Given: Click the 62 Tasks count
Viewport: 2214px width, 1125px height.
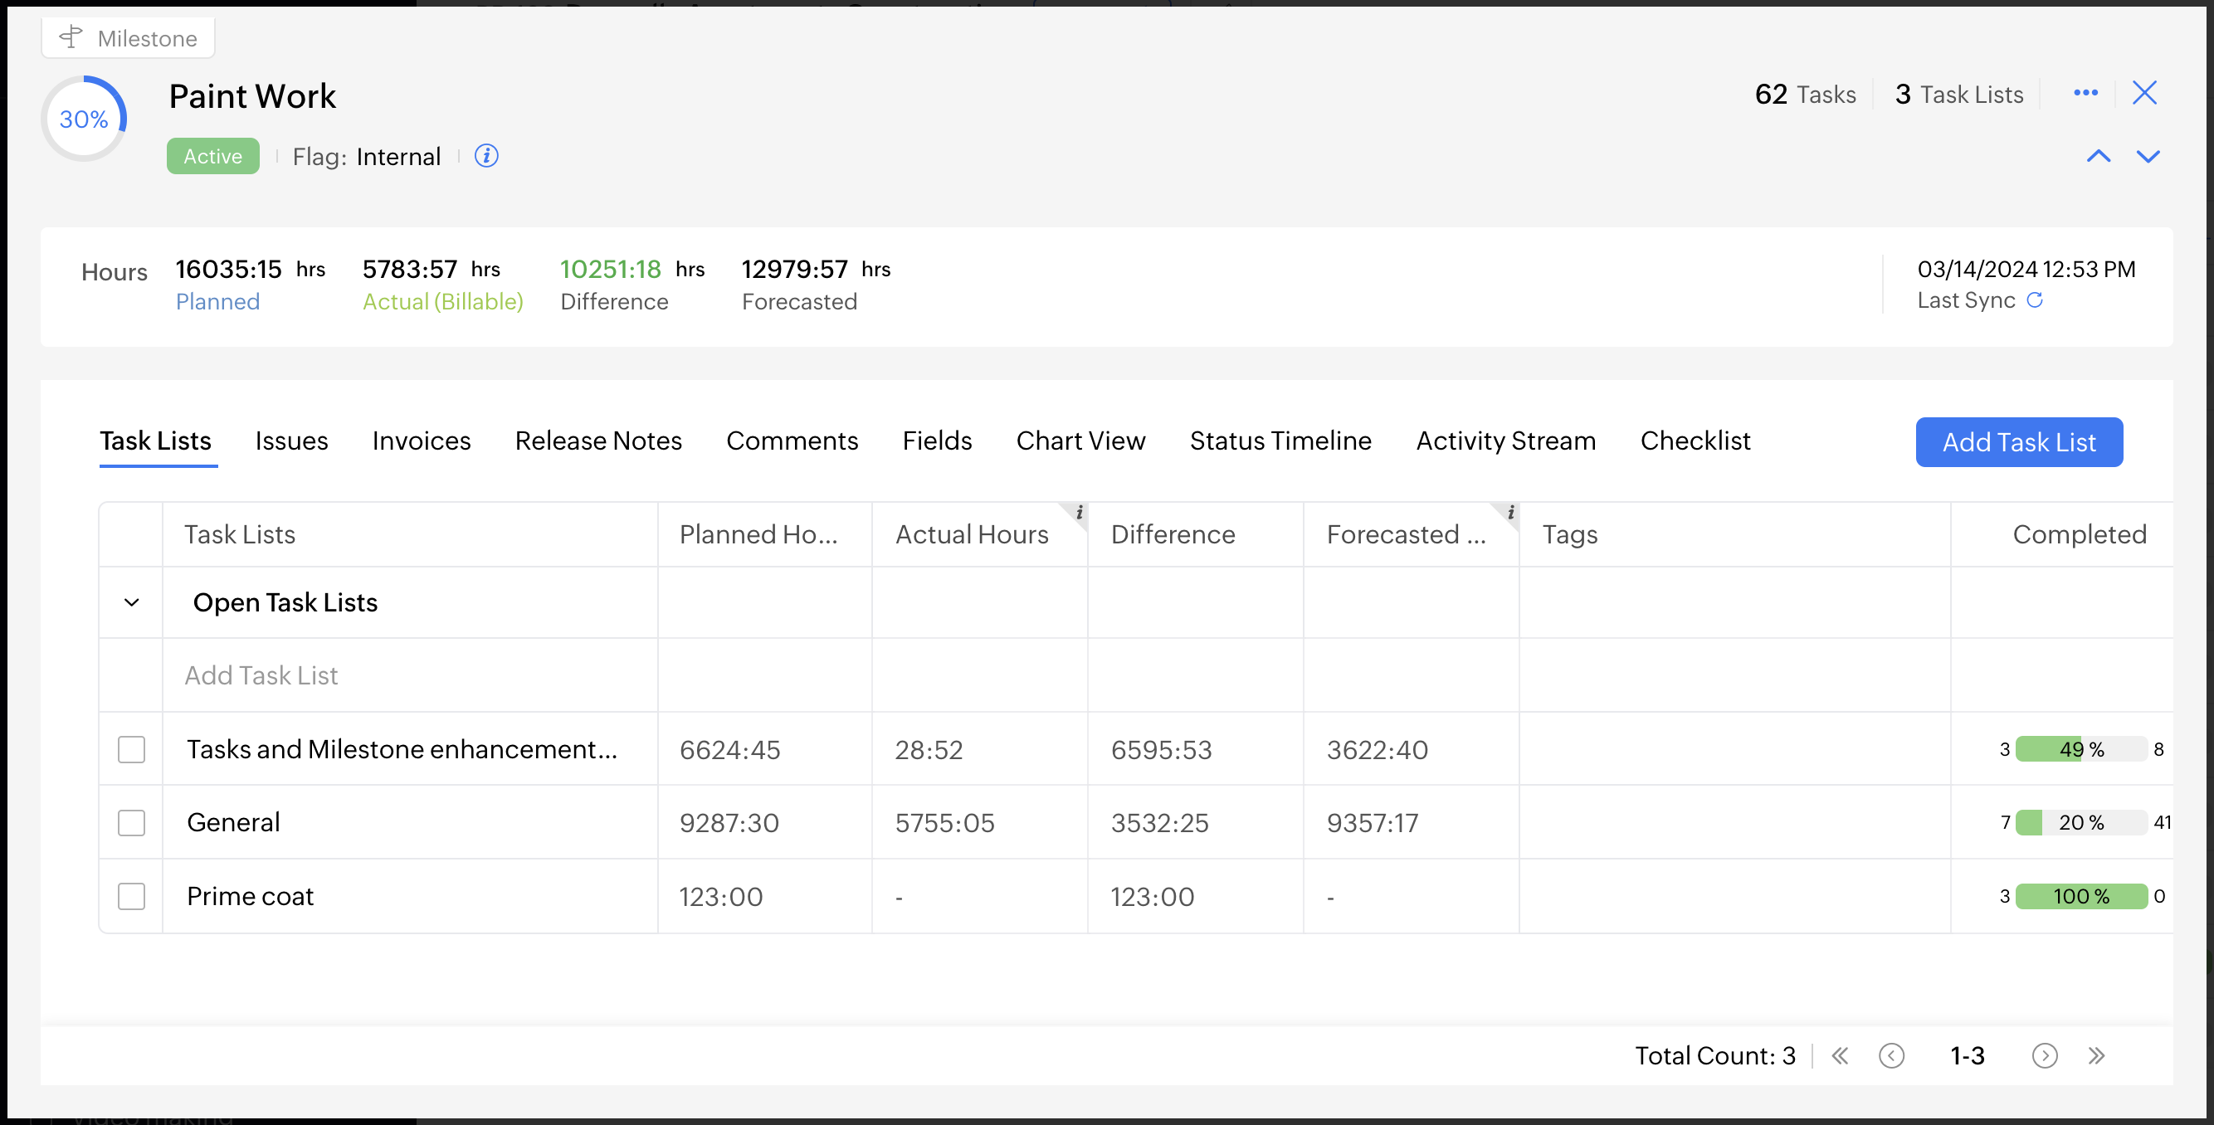Looking at the screenshot, I should pyautogui.click(x=1805, y=94).
